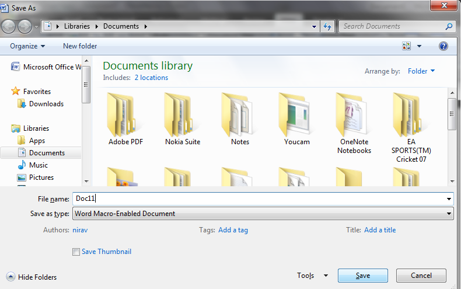The image size is (461, 289).
Task: Open Downloads in the navigation pane
Action: [41, 104]
